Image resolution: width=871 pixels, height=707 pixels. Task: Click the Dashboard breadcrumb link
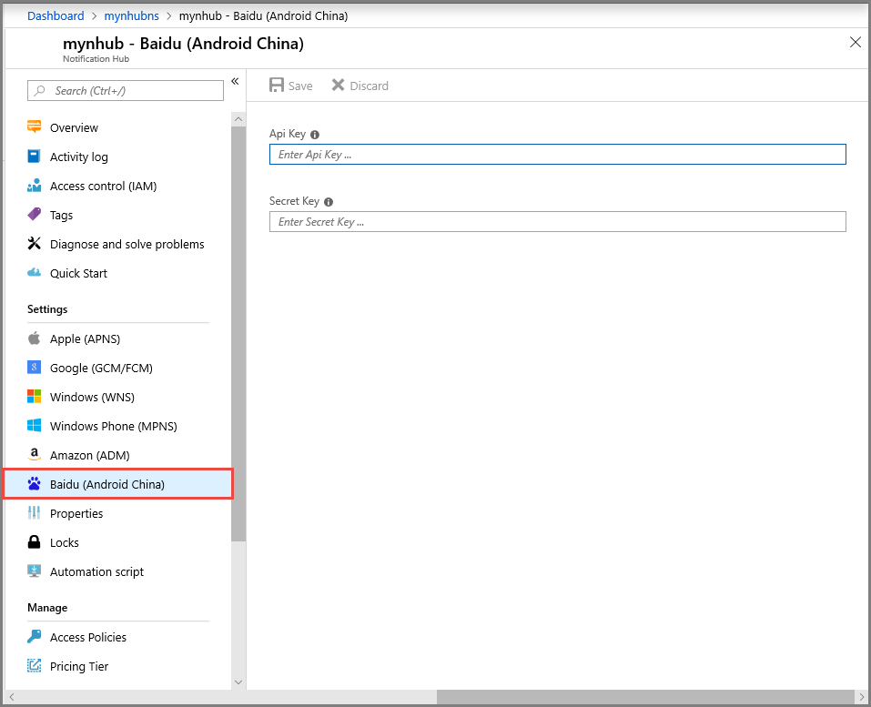[x=56, y=15]
